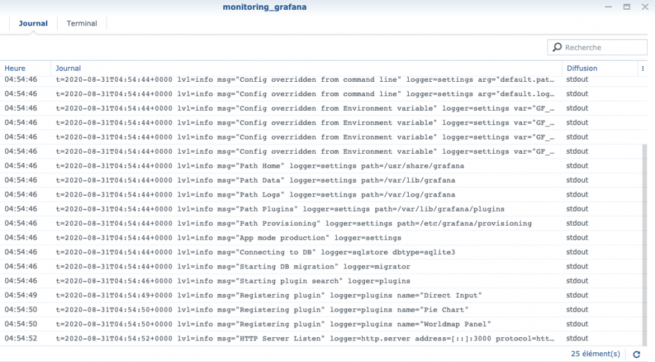This screenshot has height=362, width=655.
Task: Select the "HTTP Server Listen" log entry
Action: [x=321, y=338]
